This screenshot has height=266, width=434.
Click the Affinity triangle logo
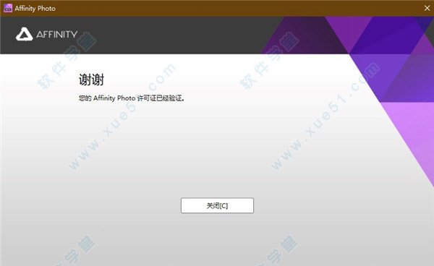(25, 34)
